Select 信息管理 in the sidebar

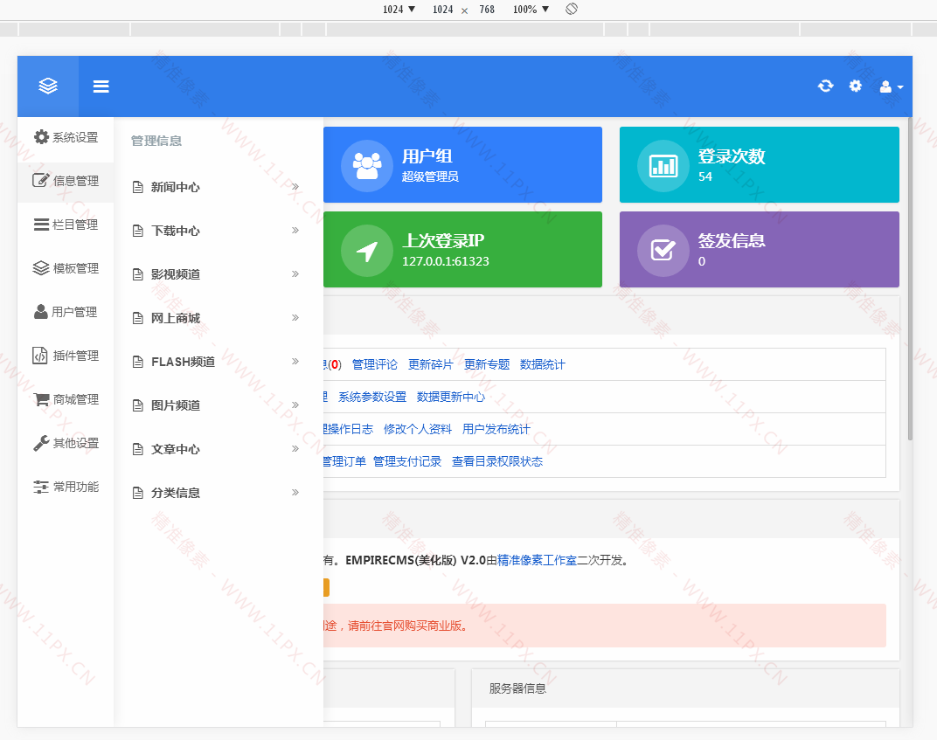coord(66,181)
